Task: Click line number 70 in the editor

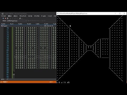Action: tap(8, 28)
